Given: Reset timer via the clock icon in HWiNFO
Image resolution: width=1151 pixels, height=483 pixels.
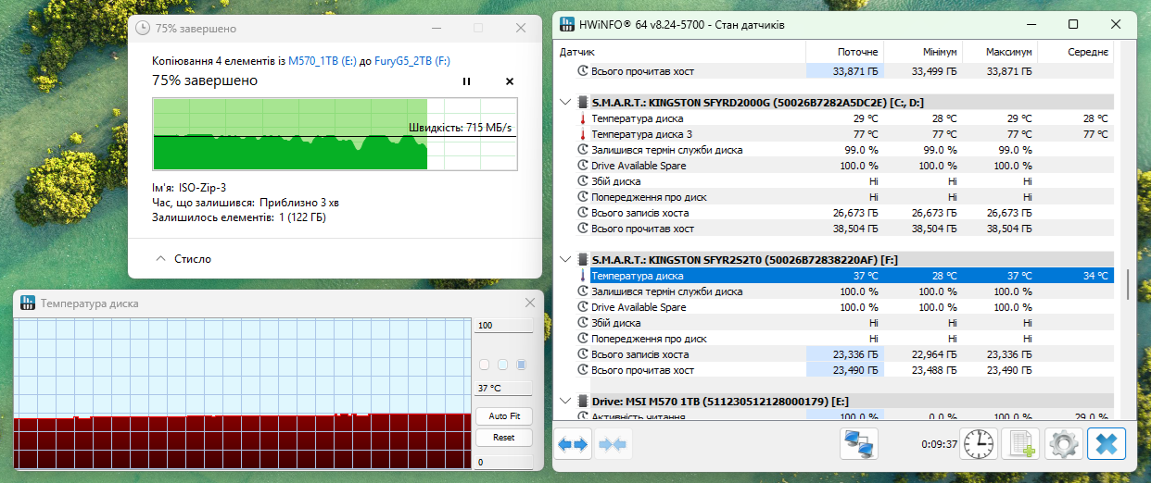Looking at the screenshot, I should point(980,445).
